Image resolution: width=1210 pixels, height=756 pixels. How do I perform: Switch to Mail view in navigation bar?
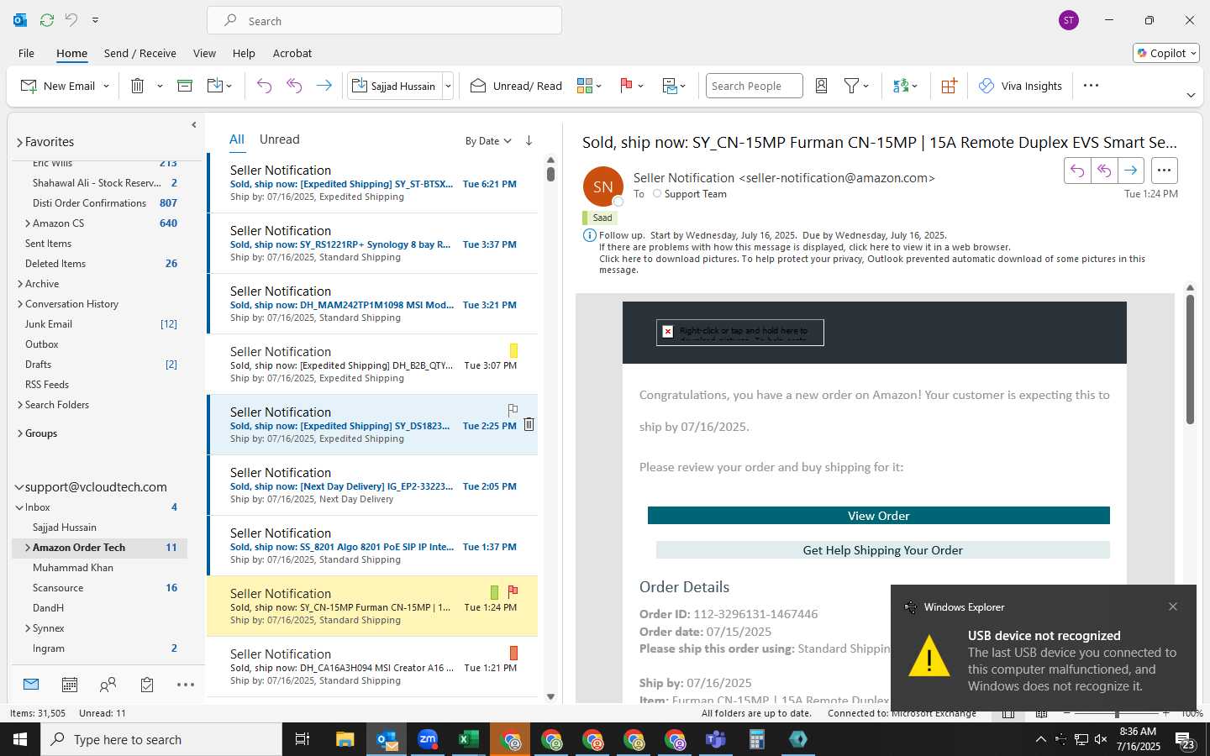(x=31, y=685)
